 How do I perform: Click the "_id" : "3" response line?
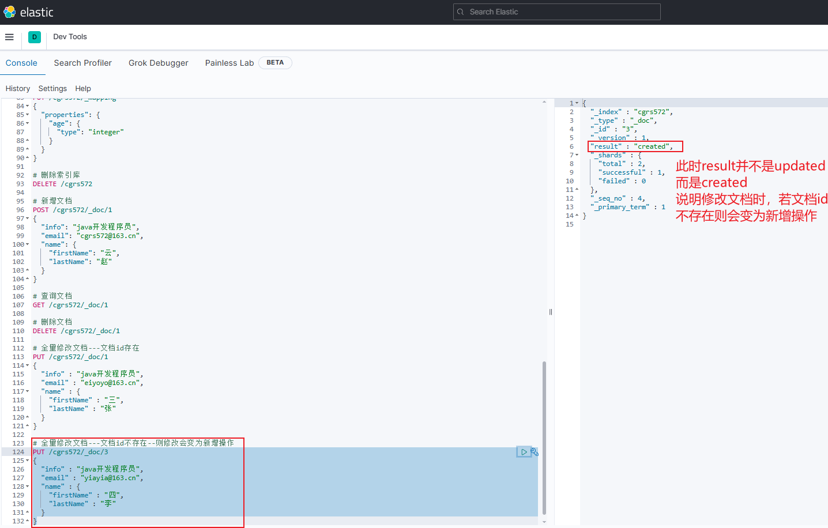614,129
